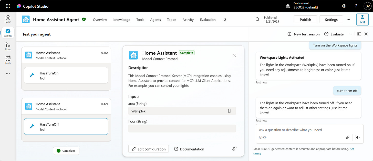Click the 0,46s duration label
The image size is (373, 161).
tap(105, 53)
